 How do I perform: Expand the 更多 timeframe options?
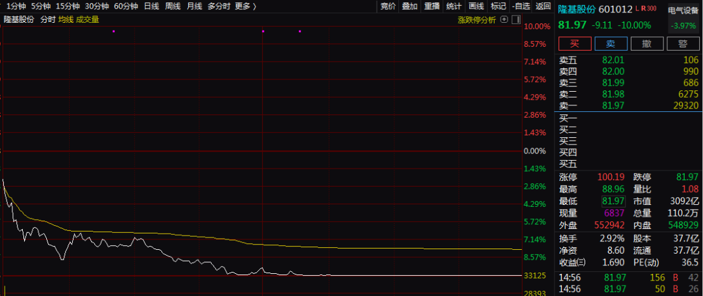[x=245, y=7]
